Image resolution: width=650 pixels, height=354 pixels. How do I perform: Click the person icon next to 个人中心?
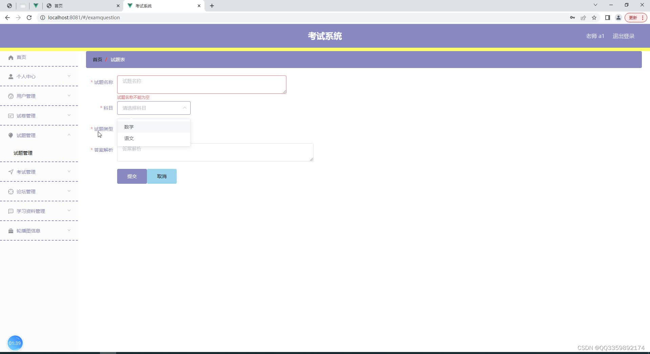[11, 76]
